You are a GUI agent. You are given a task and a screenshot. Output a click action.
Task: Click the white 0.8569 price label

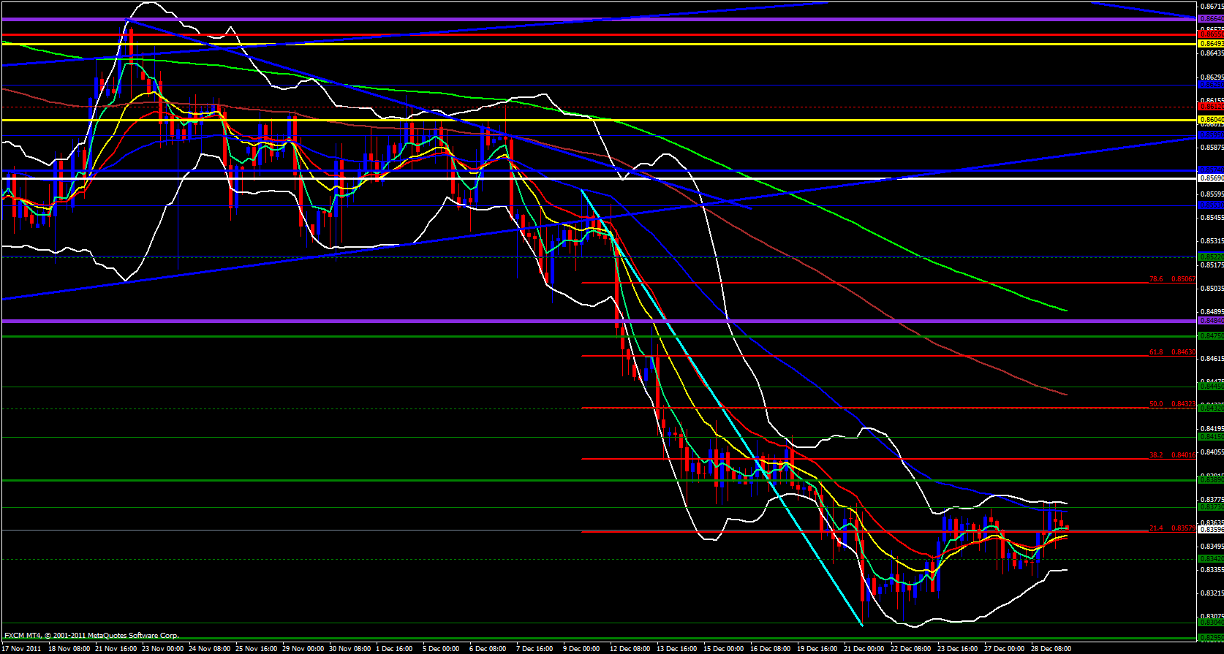click(1209, 178)
